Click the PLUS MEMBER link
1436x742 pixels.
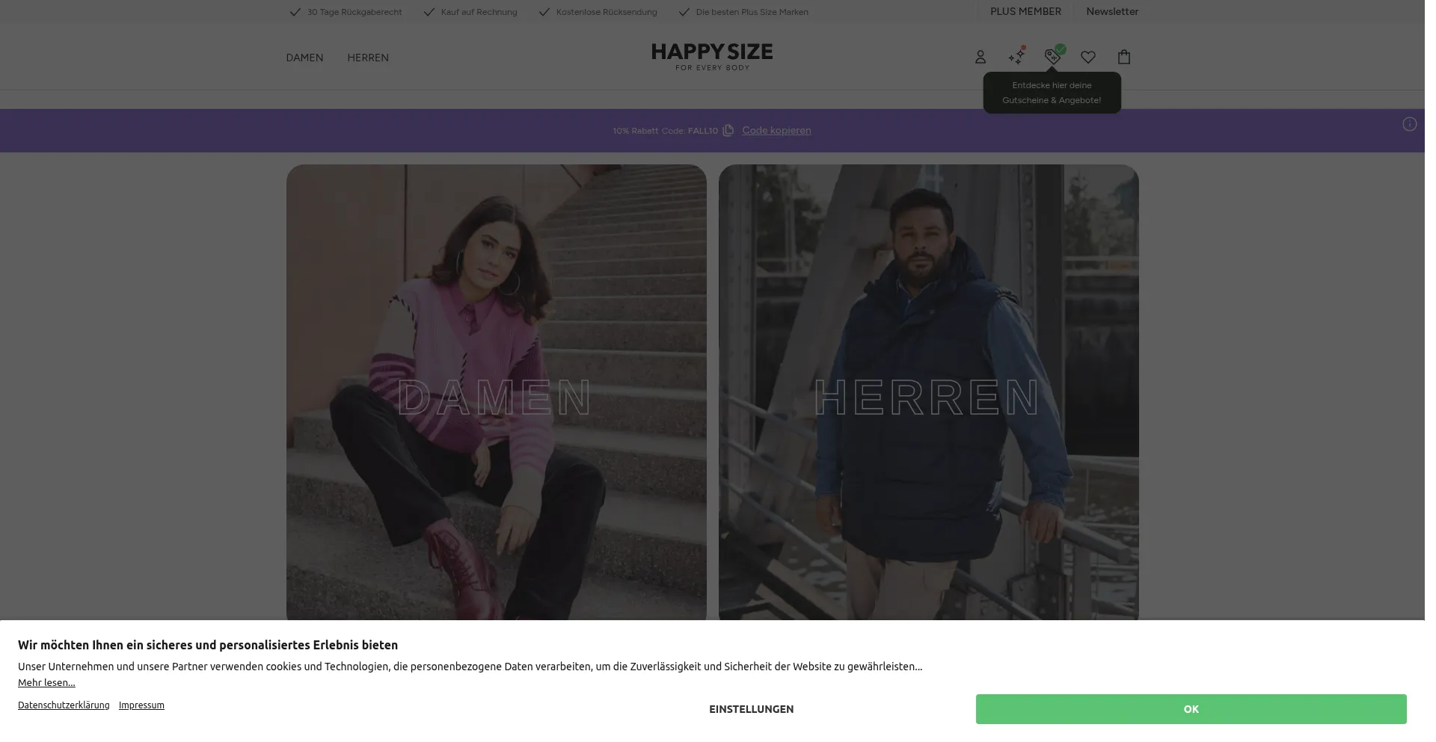pyautogui.click(x=1025, y=11)
